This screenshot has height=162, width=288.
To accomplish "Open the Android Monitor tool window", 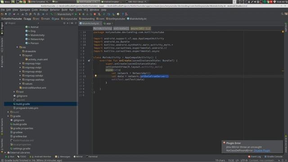I will pos(40,157).
